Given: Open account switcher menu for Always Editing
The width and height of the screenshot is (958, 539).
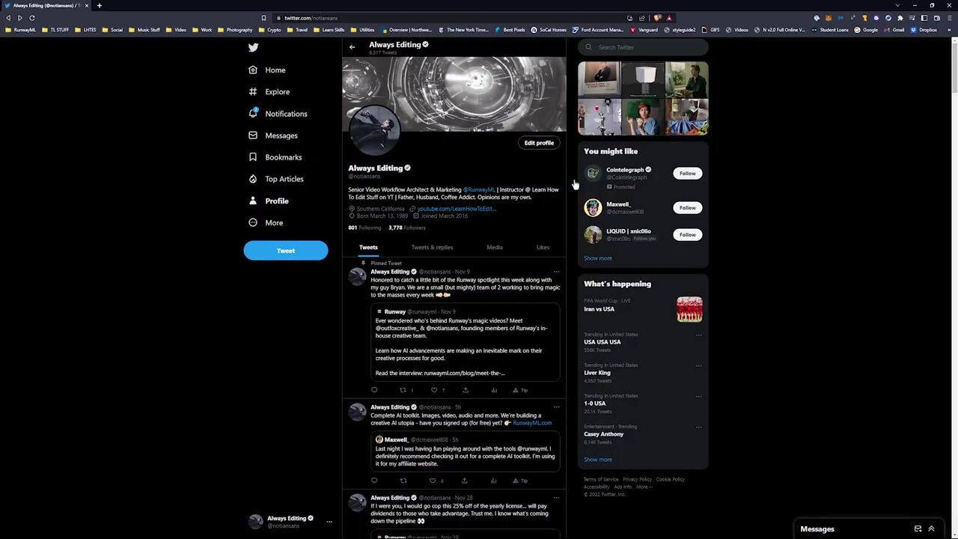Looking at the screenshot, I should click(329, 522).
